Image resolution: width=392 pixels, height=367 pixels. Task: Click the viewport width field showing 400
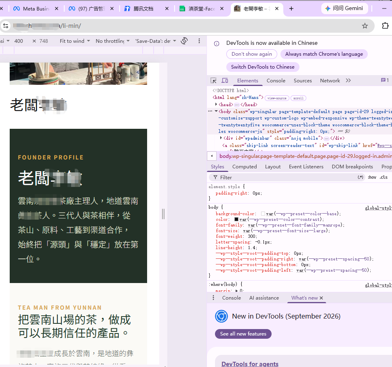pyautogui.click(x=19, y=41)
